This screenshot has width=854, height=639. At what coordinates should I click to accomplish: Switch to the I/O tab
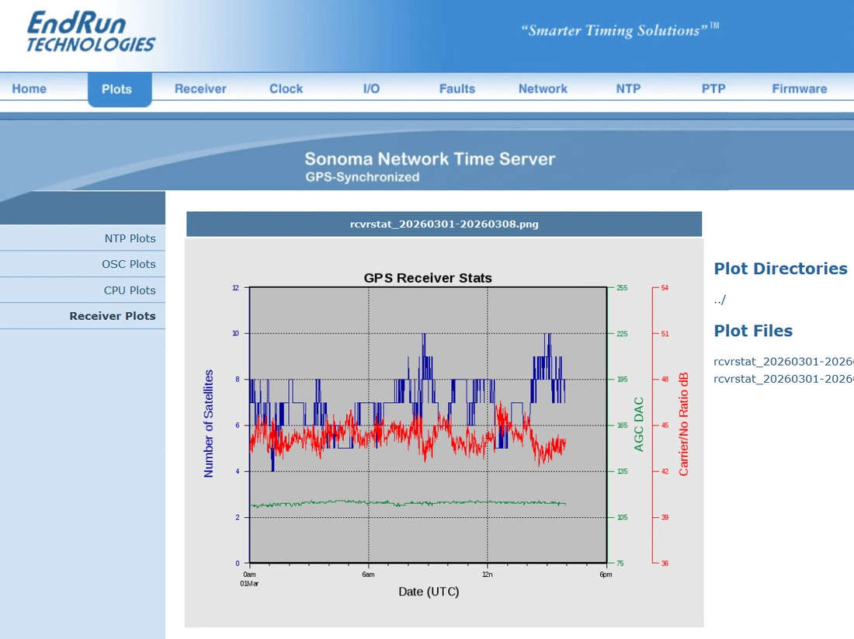371,89
